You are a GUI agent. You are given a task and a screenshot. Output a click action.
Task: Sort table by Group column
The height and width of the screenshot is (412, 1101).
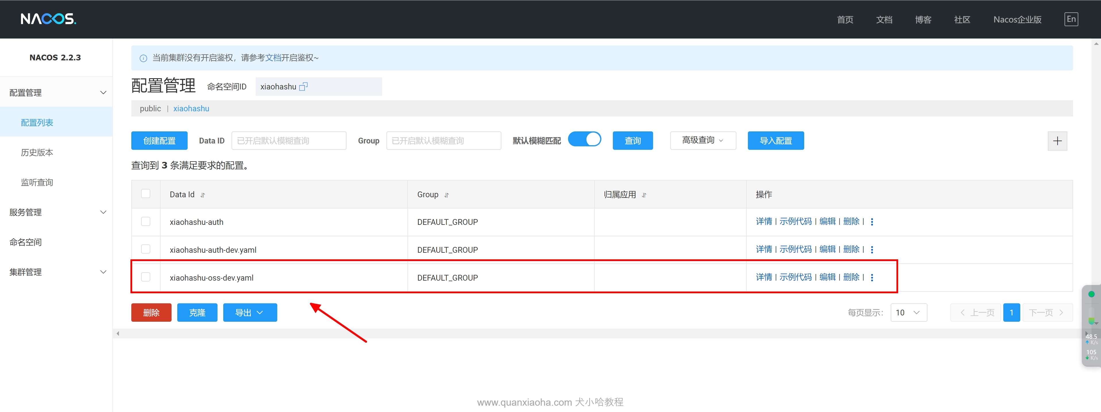tap(446, 195)
